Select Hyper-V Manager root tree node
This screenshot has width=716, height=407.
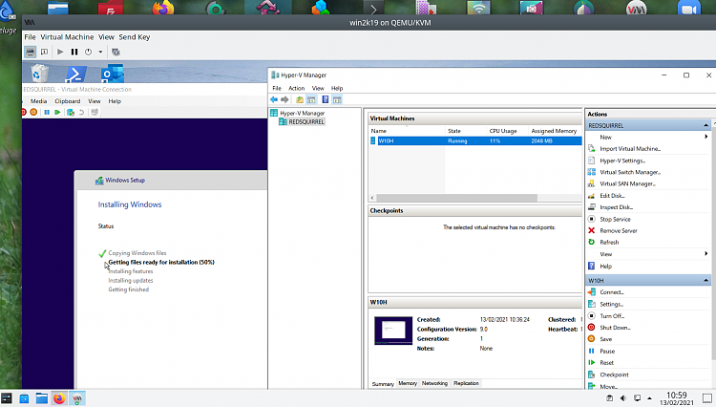(297, 114)
